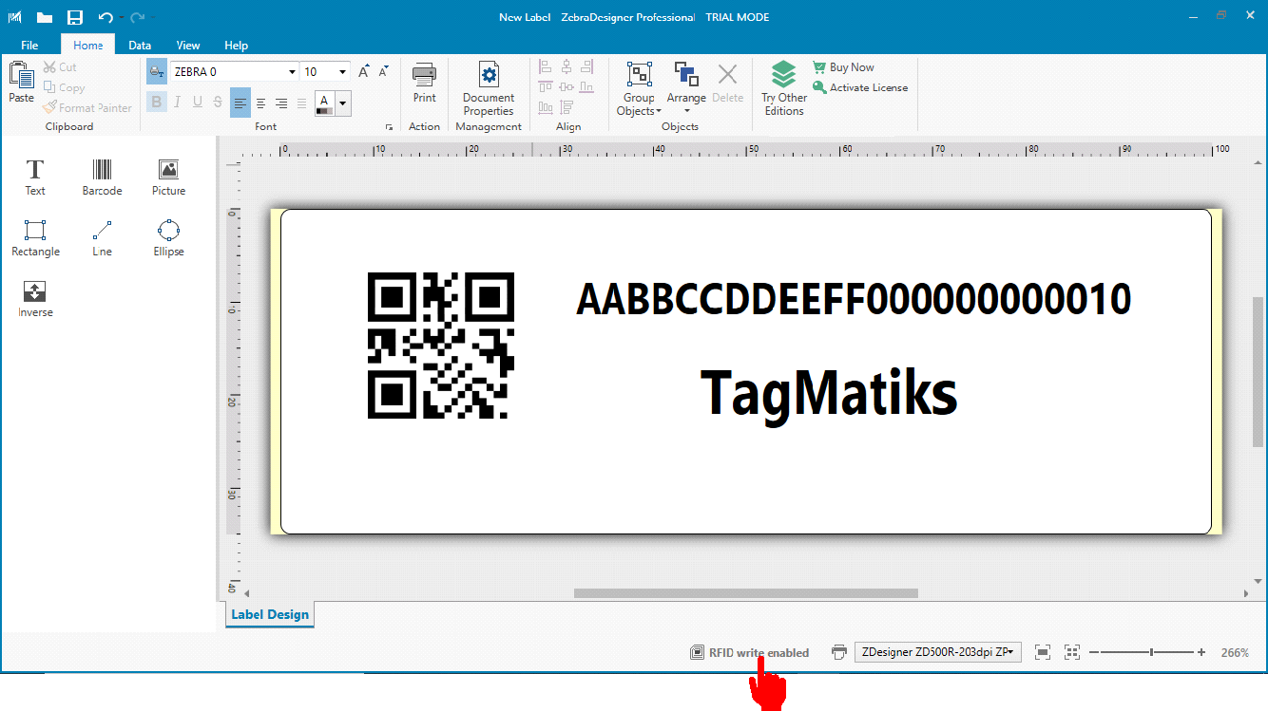Choose the Picture tool
The width and height of the screenshot is (1268, 711).
tap(168, 177)
